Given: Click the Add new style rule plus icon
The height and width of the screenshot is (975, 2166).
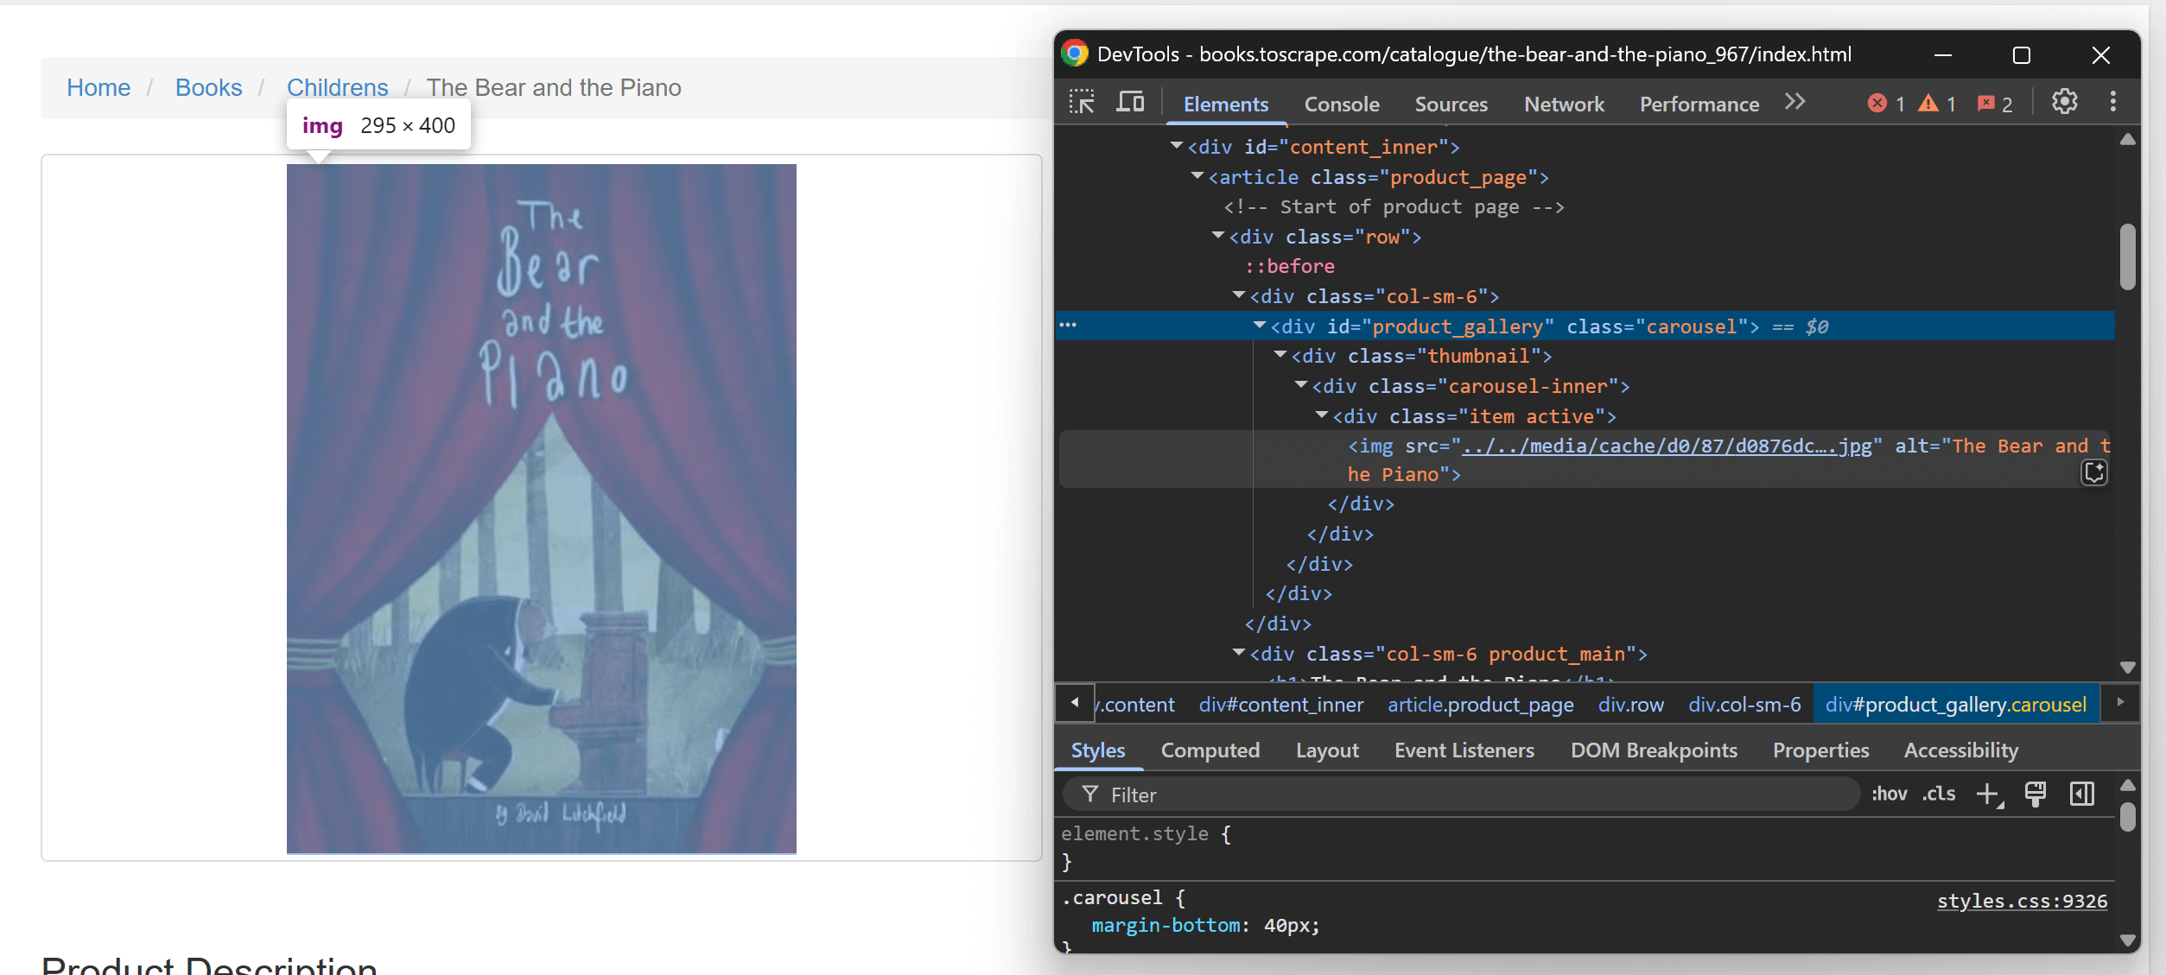Looking at the screenshot, I should 1989,794.
